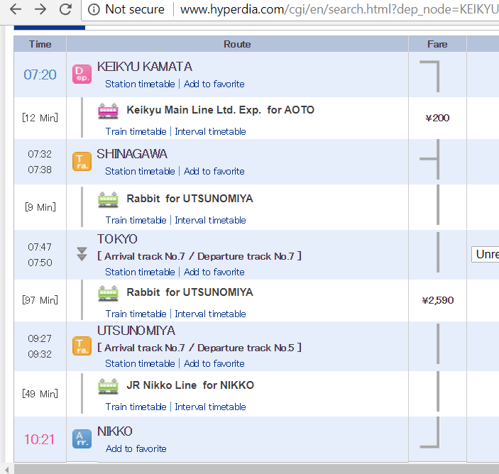Image resolution: width=499 pixels, height=474 pixels.
Task: Click the hyperdia URL in address bar
Action: (x=339, y=9)
